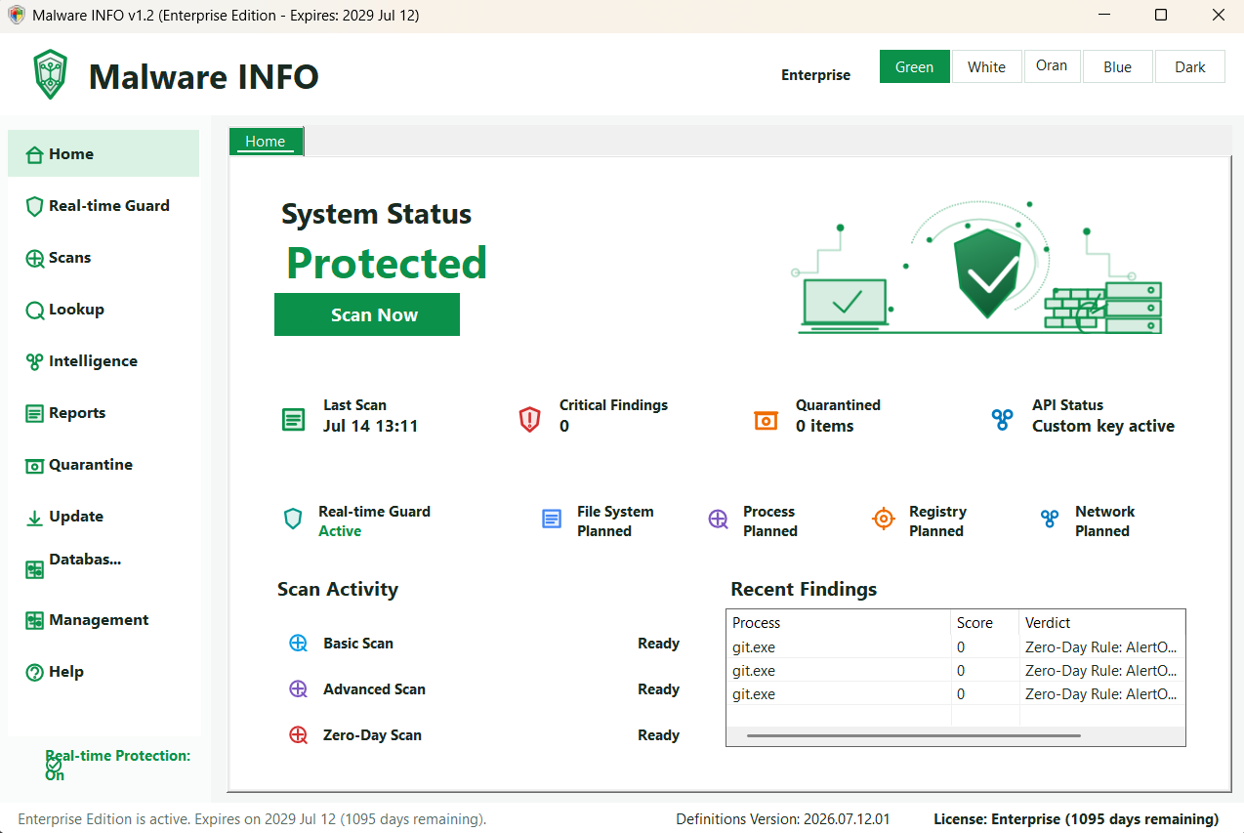Image resolution: width=1244 pixels, height=833 pixels.
Task: Click the Real-time Guard Active shield icon
Action: pyautogui.click(x=293, y=519)
